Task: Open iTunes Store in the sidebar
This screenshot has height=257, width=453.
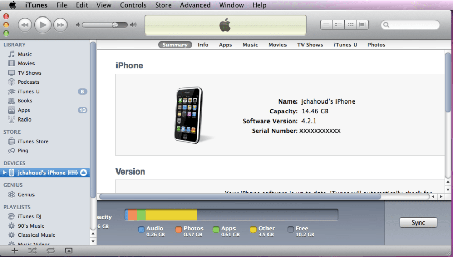Action: point(33,141)
